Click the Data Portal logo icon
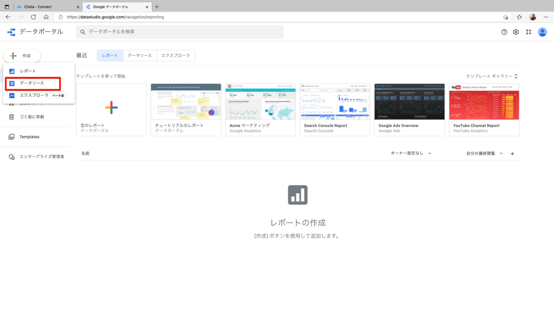Screen dimensions: 554x311 tap(11, 32)
